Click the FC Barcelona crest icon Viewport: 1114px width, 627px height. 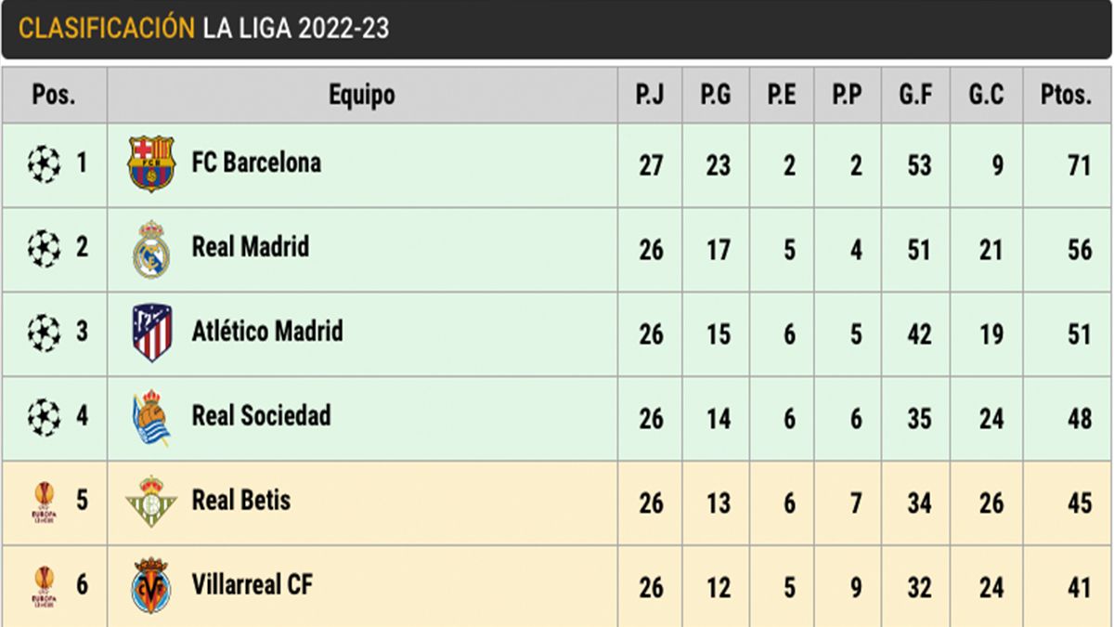coord(151,164)
